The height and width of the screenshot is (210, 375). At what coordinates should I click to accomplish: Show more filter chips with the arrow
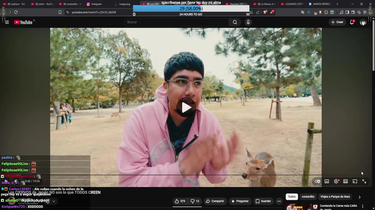click(359, 197)
